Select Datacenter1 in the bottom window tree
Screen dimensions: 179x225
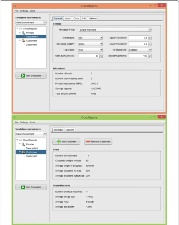pos(32,148)
